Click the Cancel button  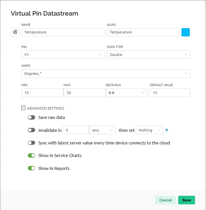point(165,200)
